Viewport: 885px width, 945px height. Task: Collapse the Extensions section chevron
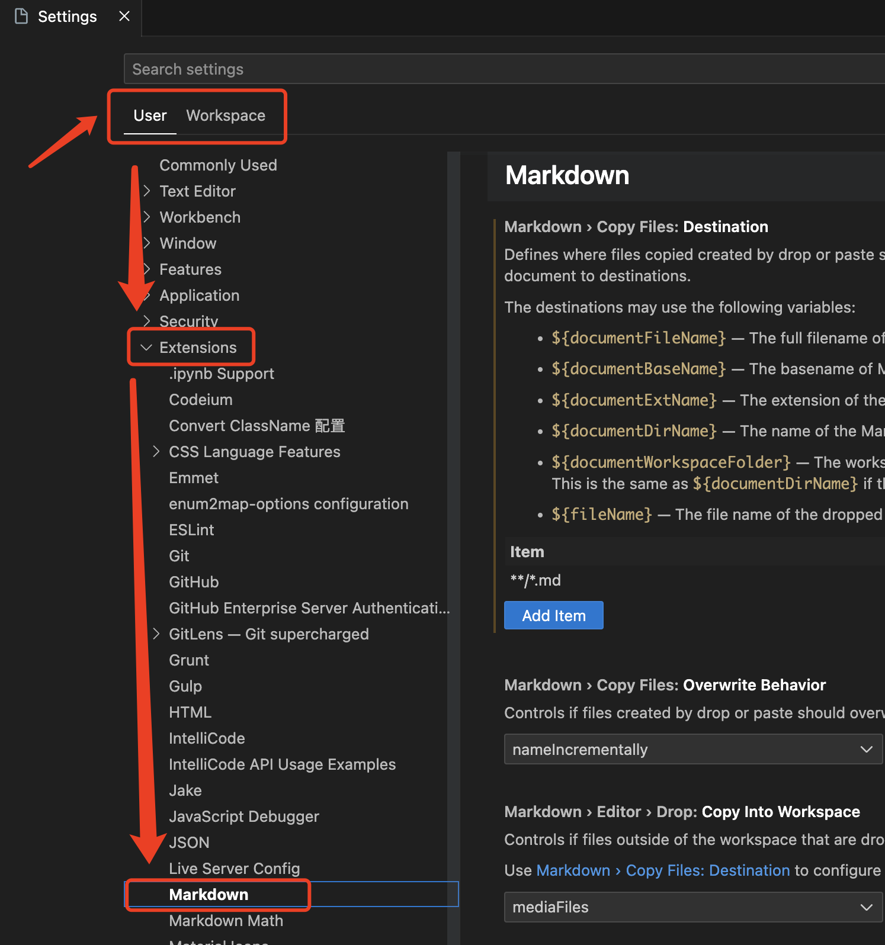point(146,347)
